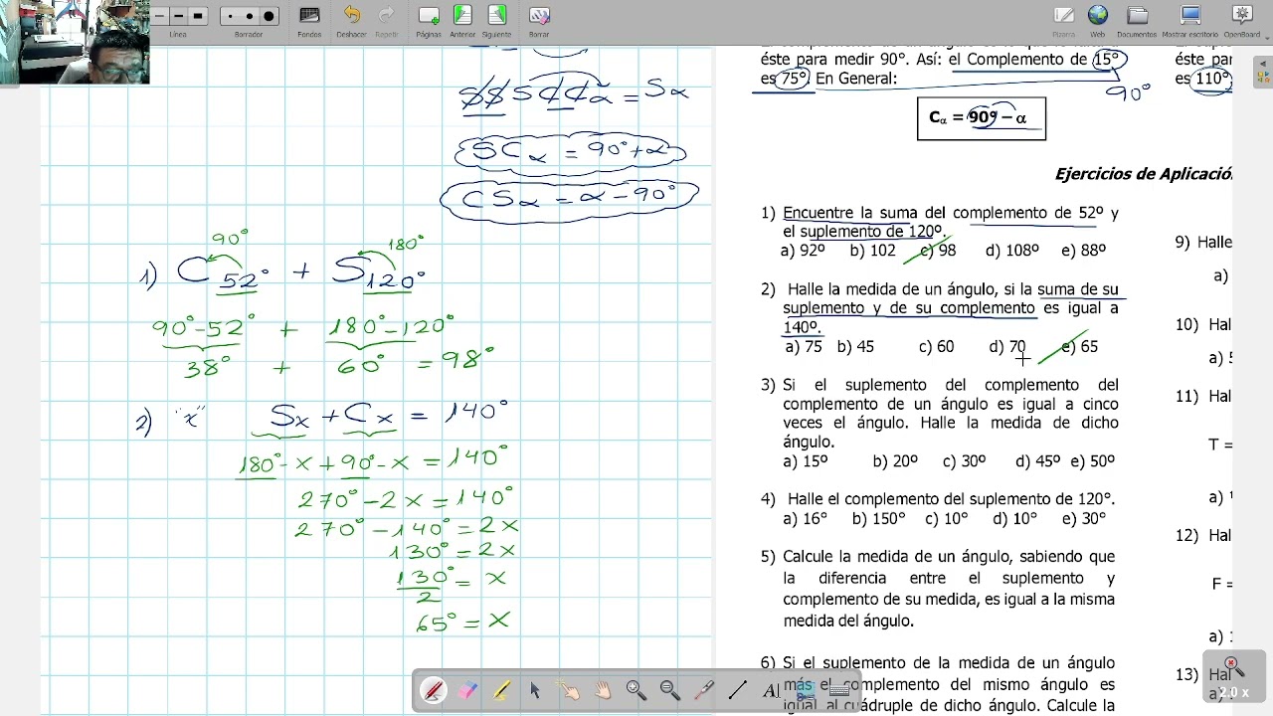Choose the medium eraser size dot
This screenshot has height=716, width=1273.
249,16
